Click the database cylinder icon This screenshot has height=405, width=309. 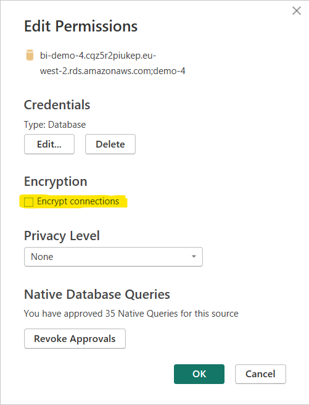click(x=30, y=56)
